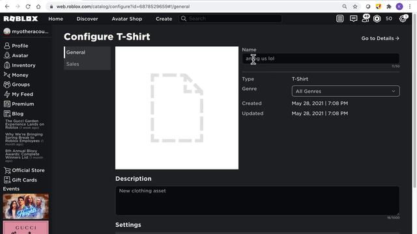
Task: Open the Create nav item
Action: 164,19
